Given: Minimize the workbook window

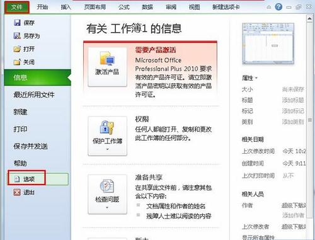Looking at the screenshot, I should 289,7.
